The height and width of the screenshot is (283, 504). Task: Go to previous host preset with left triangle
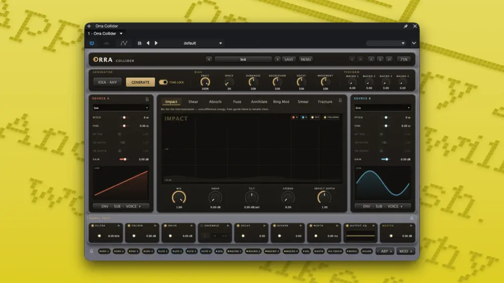[x=148, y=43]
